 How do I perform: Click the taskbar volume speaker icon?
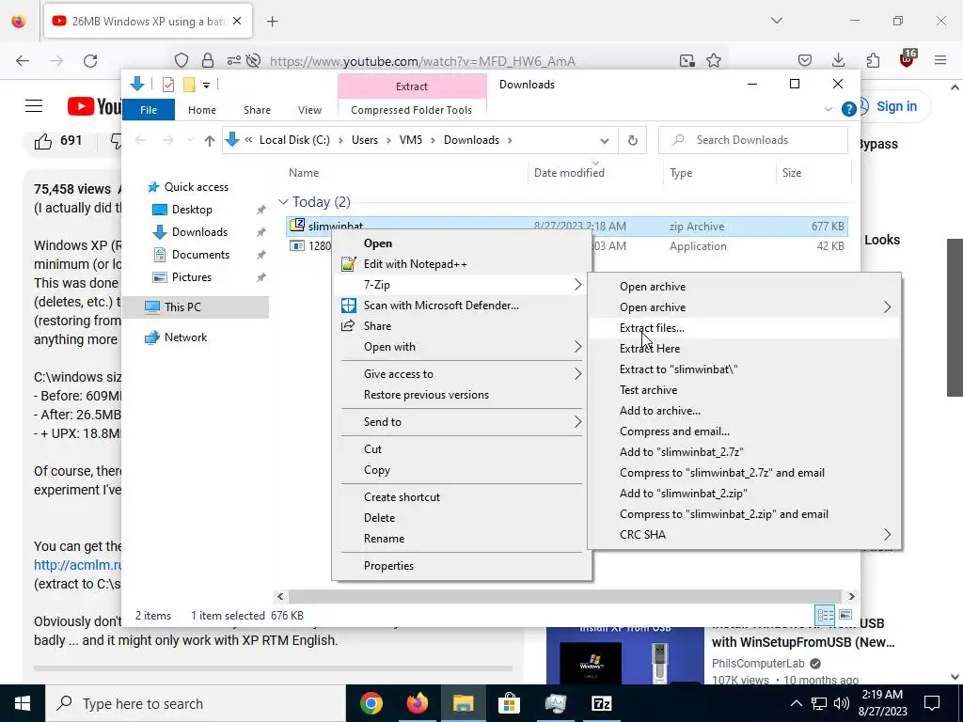(842, 703)
